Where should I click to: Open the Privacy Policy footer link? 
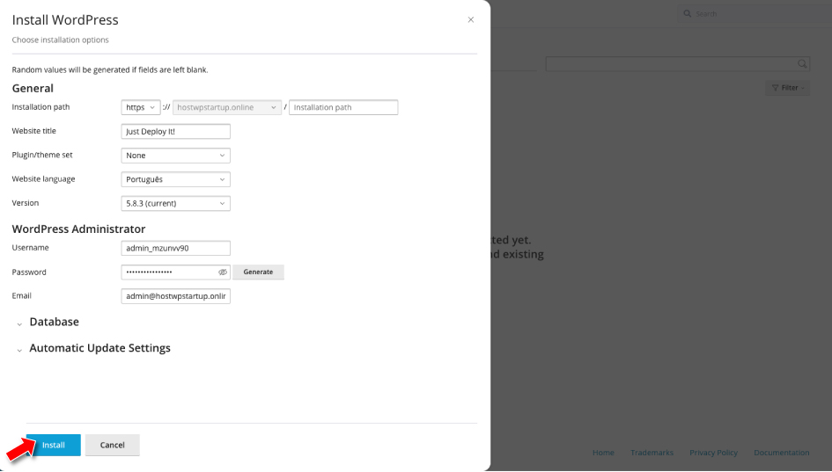tap(713, 453)
